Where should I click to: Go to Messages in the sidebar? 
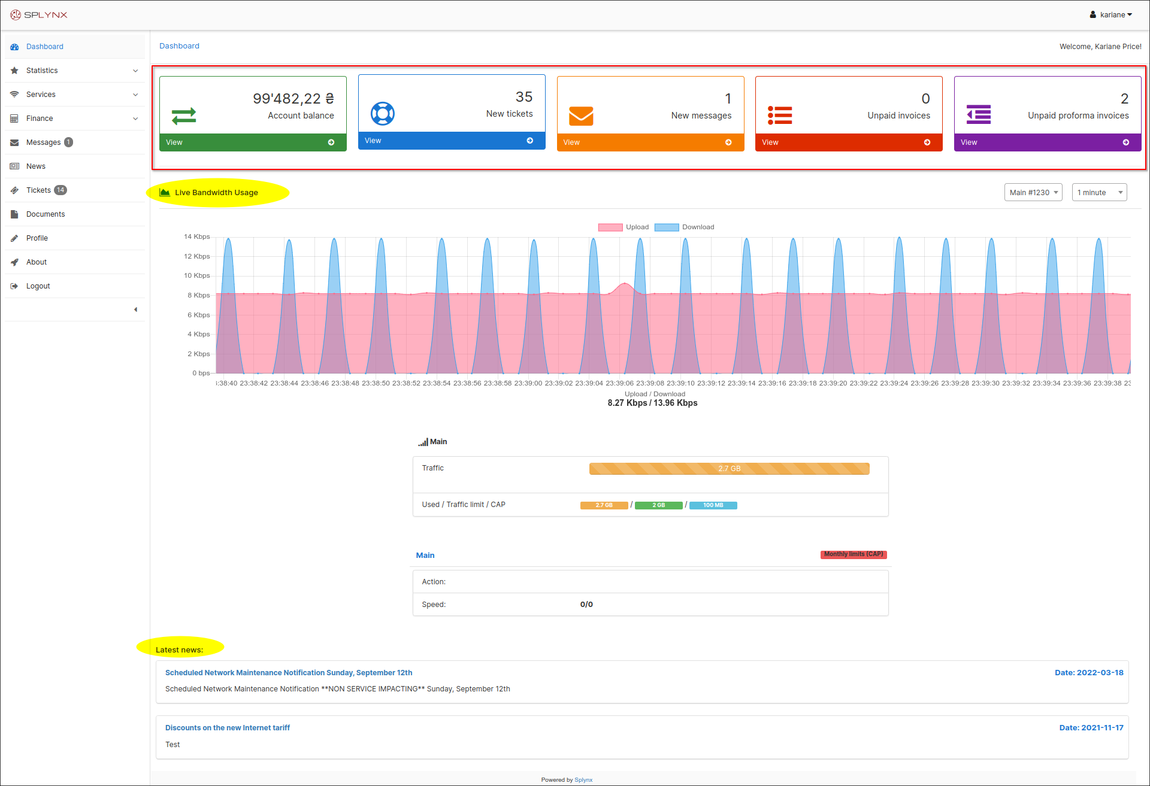click(43, 142)
